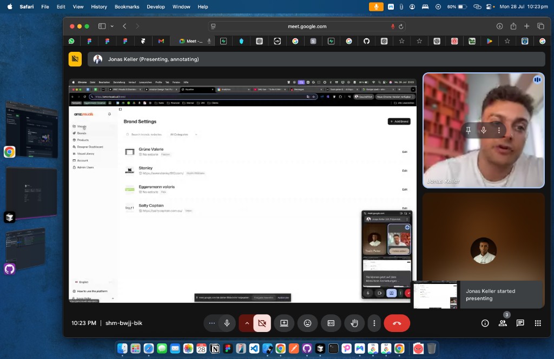554x359 pixels.
Task: Turn on the camera in Meet
Action: coord(262,323)
